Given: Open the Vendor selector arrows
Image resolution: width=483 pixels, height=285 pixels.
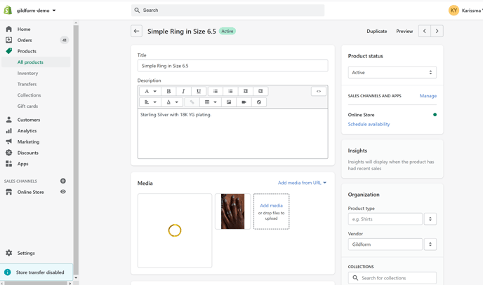Looking at the screenshot, I should pyautogui.click(x=430, y=244).
